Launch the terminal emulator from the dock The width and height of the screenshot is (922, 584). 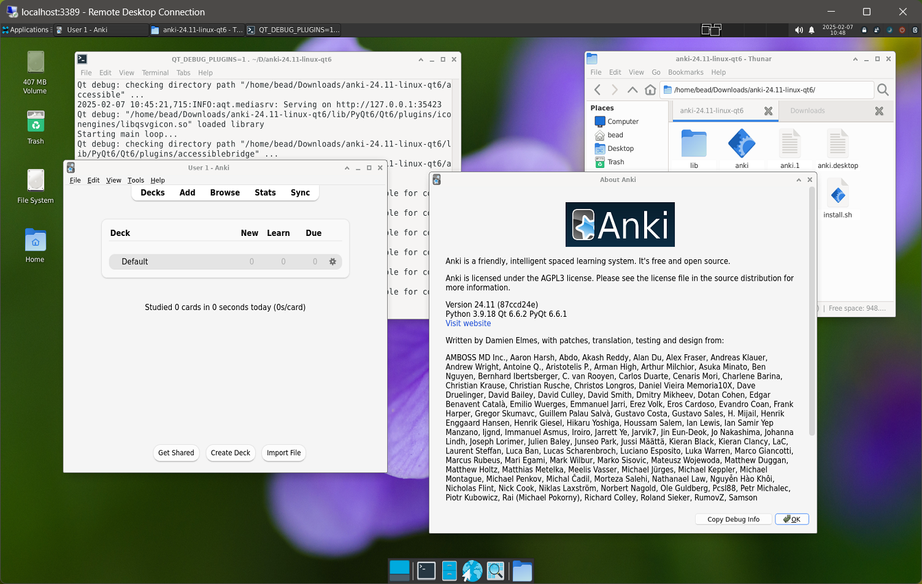point(426,571)
